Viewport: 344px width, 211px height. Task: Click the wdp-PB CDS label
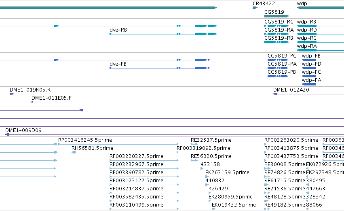[x=311, y=56]
